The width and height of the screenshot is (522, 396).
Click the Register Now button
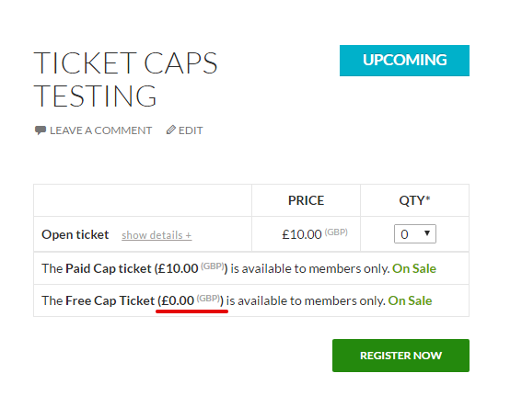pyautogui.click(x=400, y=356)
